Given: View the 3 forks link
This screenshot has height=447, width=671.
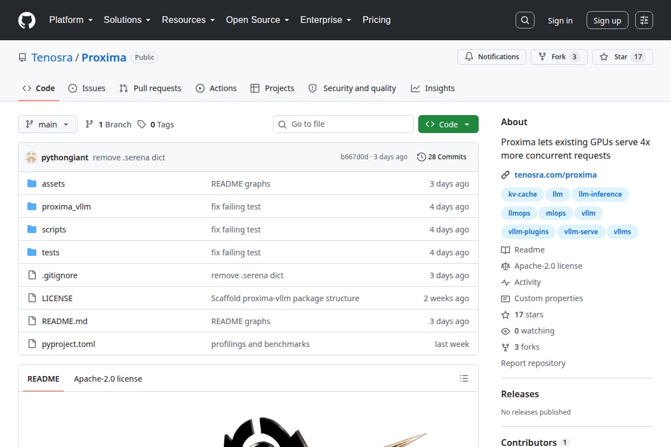Looking at the screenshot, I should (x=521, y=347).
